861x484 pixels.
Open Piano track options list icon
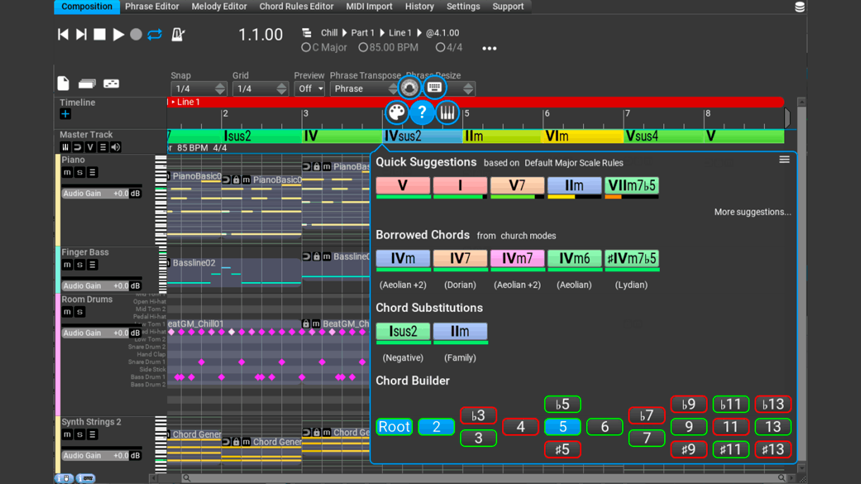click(x=93, y=173)
